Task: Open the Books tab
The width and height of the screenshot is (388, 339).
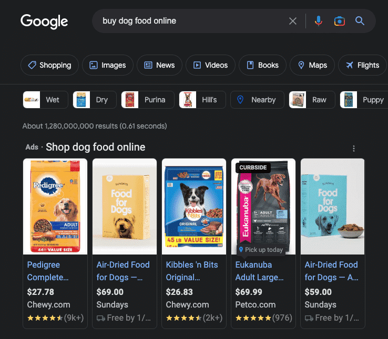Action: coord(262,65)
